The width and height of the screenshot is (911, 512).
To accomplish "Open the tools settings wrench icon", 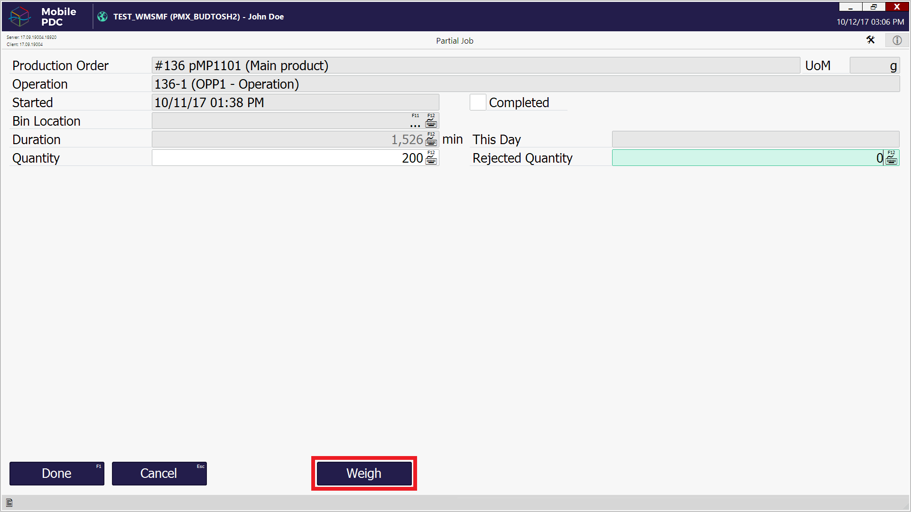I will (x=870, y=40).
